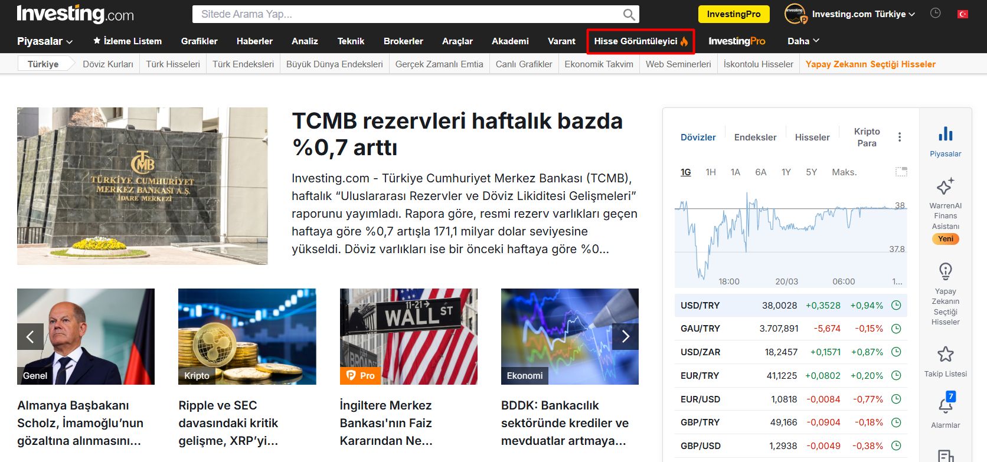Open the Akademi menu

coord(510,41)
